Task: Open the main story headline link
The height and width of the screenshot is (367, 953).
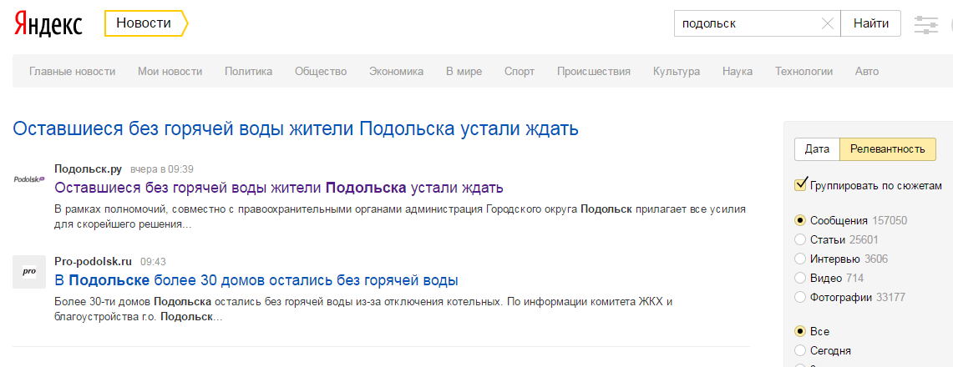Action: click(x=296, y=129)
